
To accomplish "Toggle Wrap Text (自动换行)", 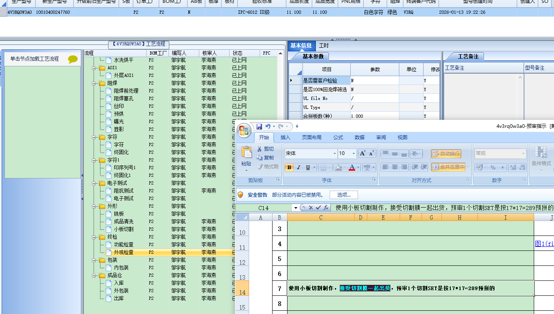I will tap(446, 154).
